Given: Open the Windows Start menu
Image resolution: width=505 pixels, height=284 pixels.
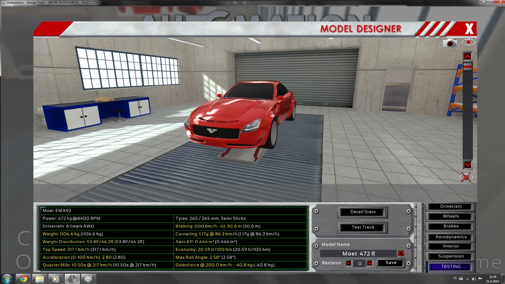Looking at the screenshot, I should (7, 279).
